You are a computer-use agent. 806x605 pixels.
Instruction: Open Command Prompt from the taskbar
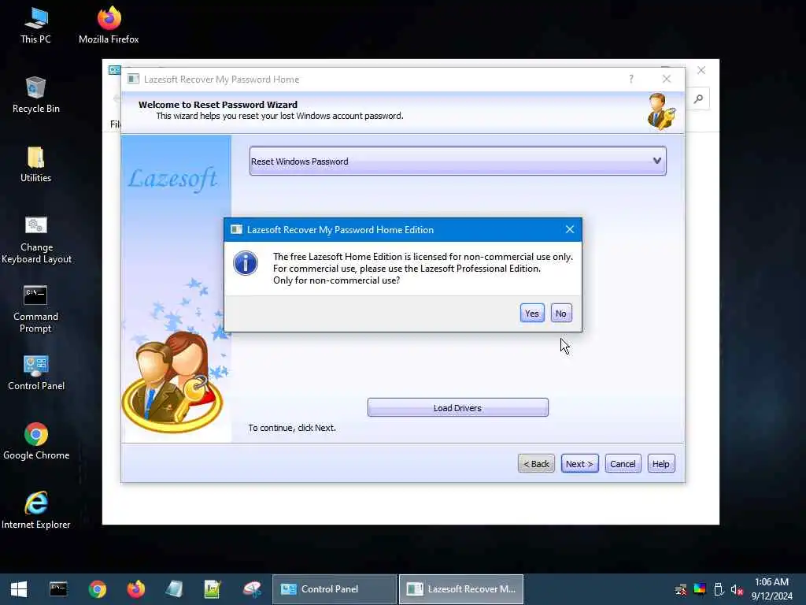coord(58,589)
